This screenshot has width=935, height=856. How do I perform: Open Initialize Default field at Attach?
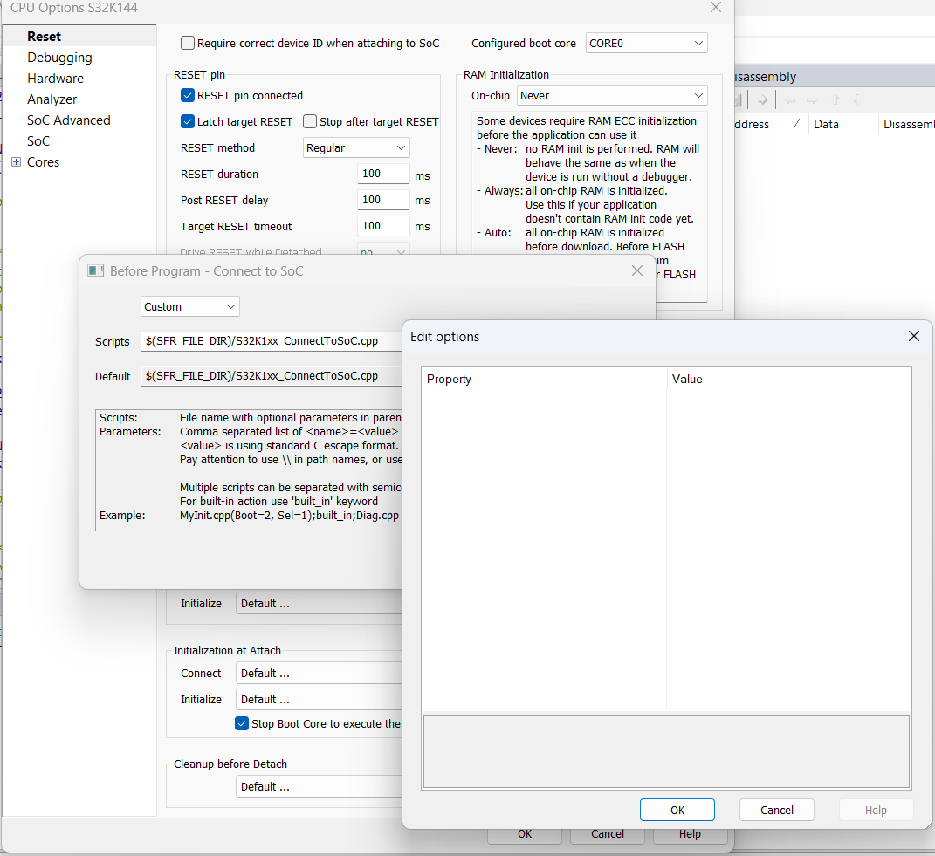point(319,699)
